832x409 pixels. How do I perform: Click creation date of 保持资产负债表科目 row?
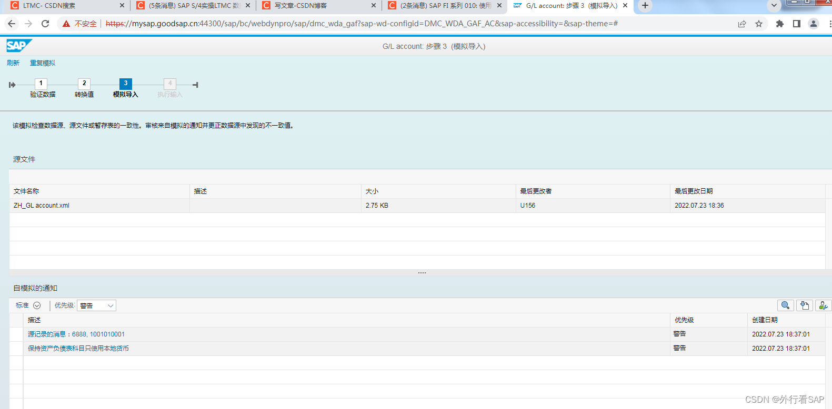point(786,349)
